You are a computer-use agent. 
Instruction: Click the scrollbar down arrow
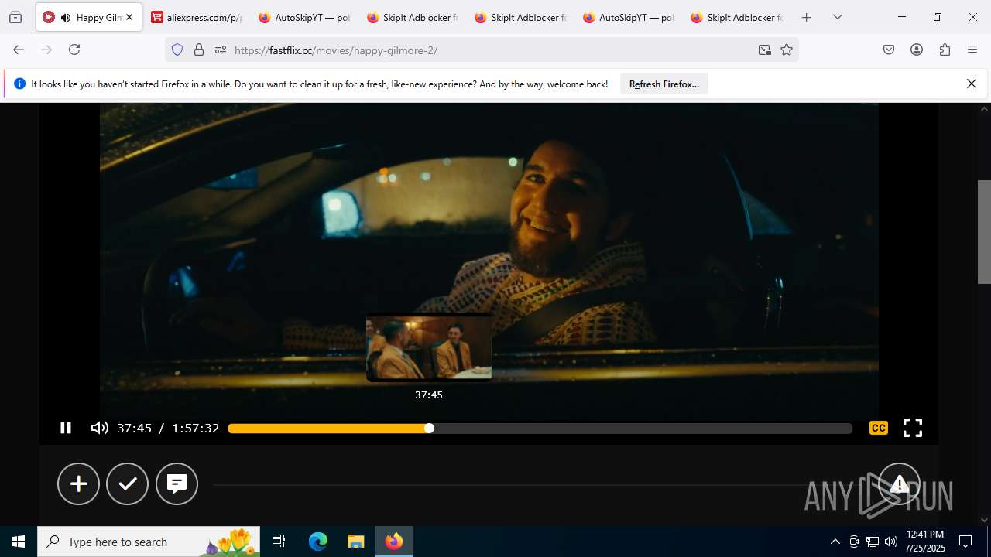(x=984, y=520)
